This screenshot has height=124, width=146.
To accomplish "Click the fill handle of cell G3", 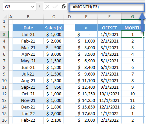I will point(143,38).
